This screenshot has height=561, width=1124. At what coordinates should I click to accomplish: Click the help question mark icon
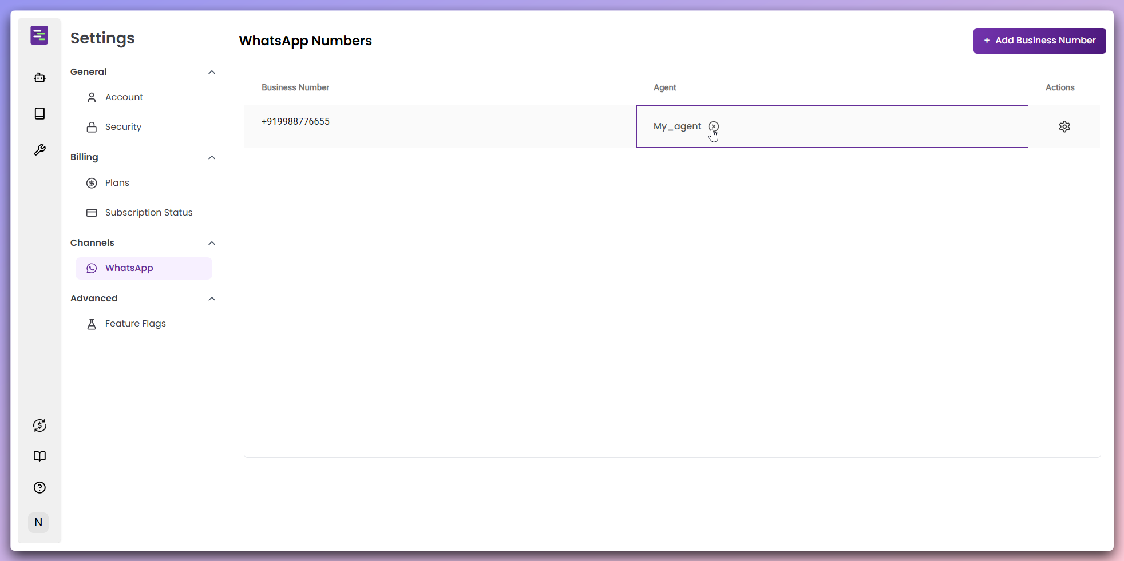click(39, 487)
